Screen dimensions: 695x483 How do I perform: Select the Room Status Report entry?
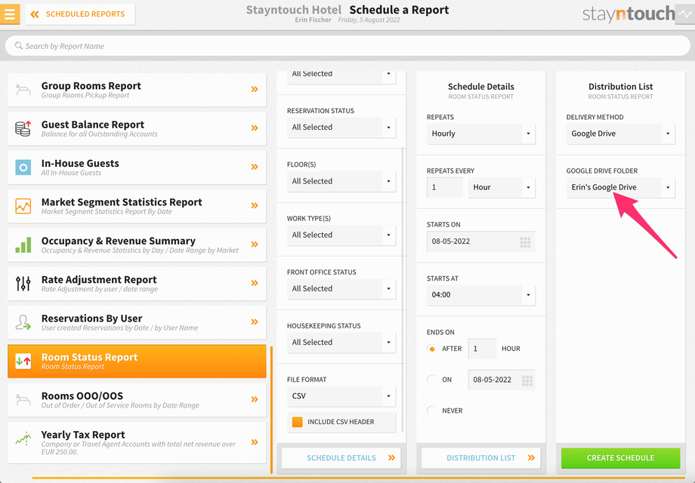[137, 361]
